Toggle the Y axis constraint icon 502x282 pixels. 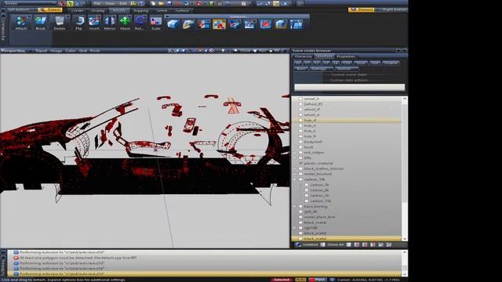tap(70, 3)
